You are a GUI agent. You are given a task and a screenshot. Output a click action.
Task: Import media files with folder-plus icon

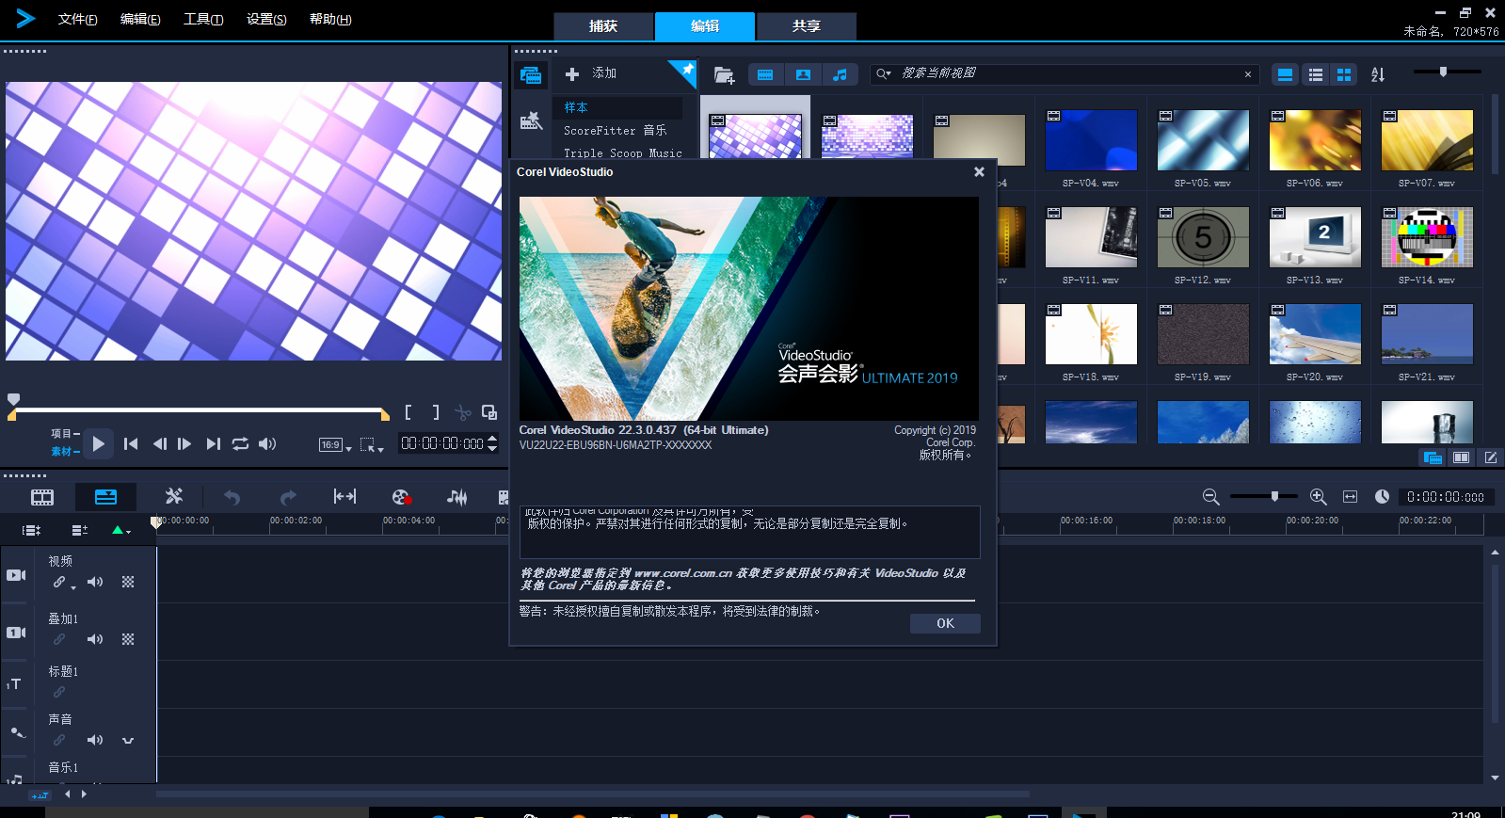tap(724, 74)
